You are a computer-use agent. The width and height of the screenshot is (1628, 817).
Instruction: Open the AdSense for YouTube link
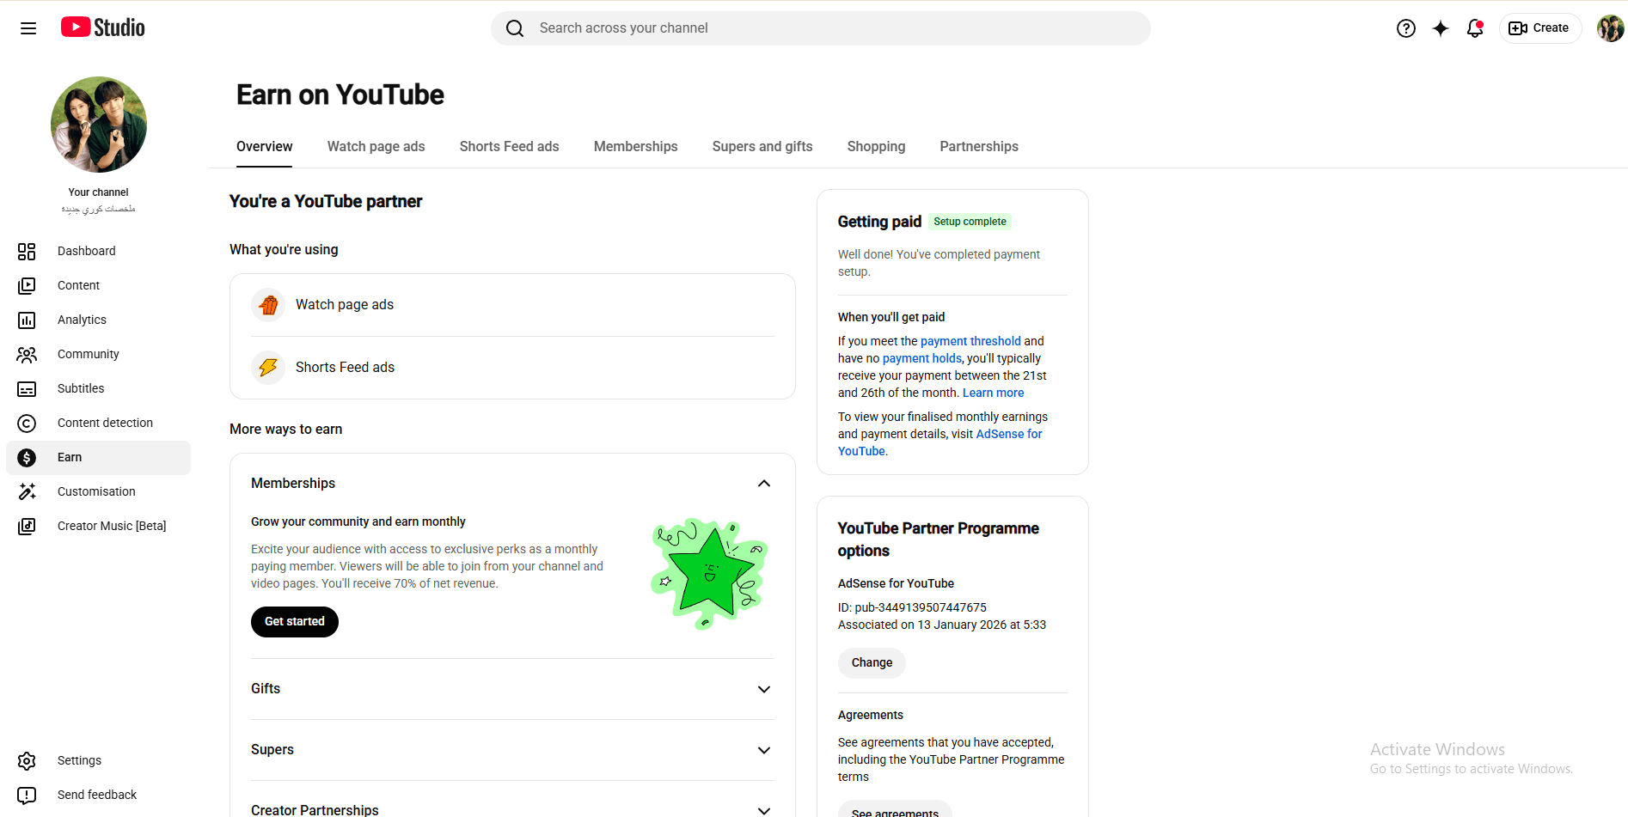click(940, 442)
